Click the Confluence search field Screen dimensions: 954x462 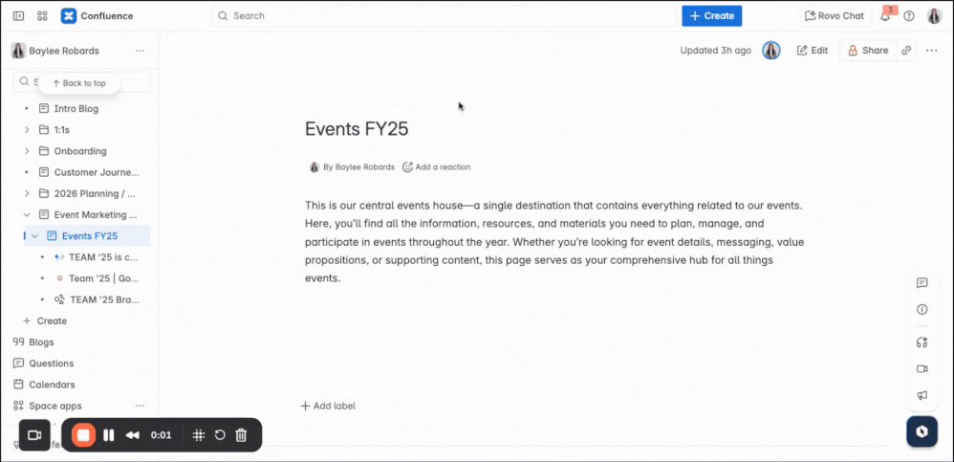coord(444,16)
